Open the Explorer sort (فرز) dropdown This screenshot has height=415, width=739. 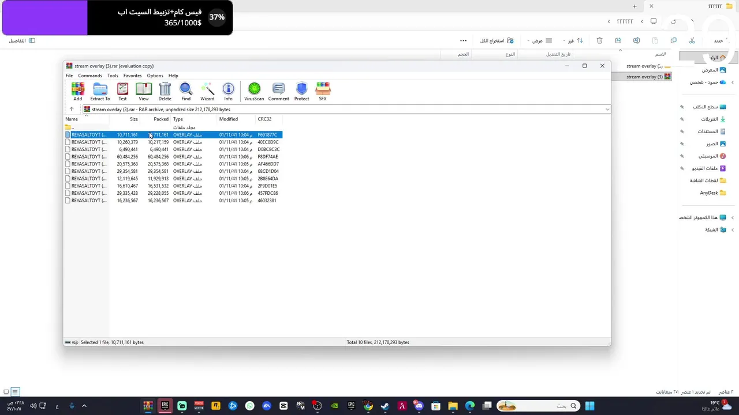[x=574, y=40]
